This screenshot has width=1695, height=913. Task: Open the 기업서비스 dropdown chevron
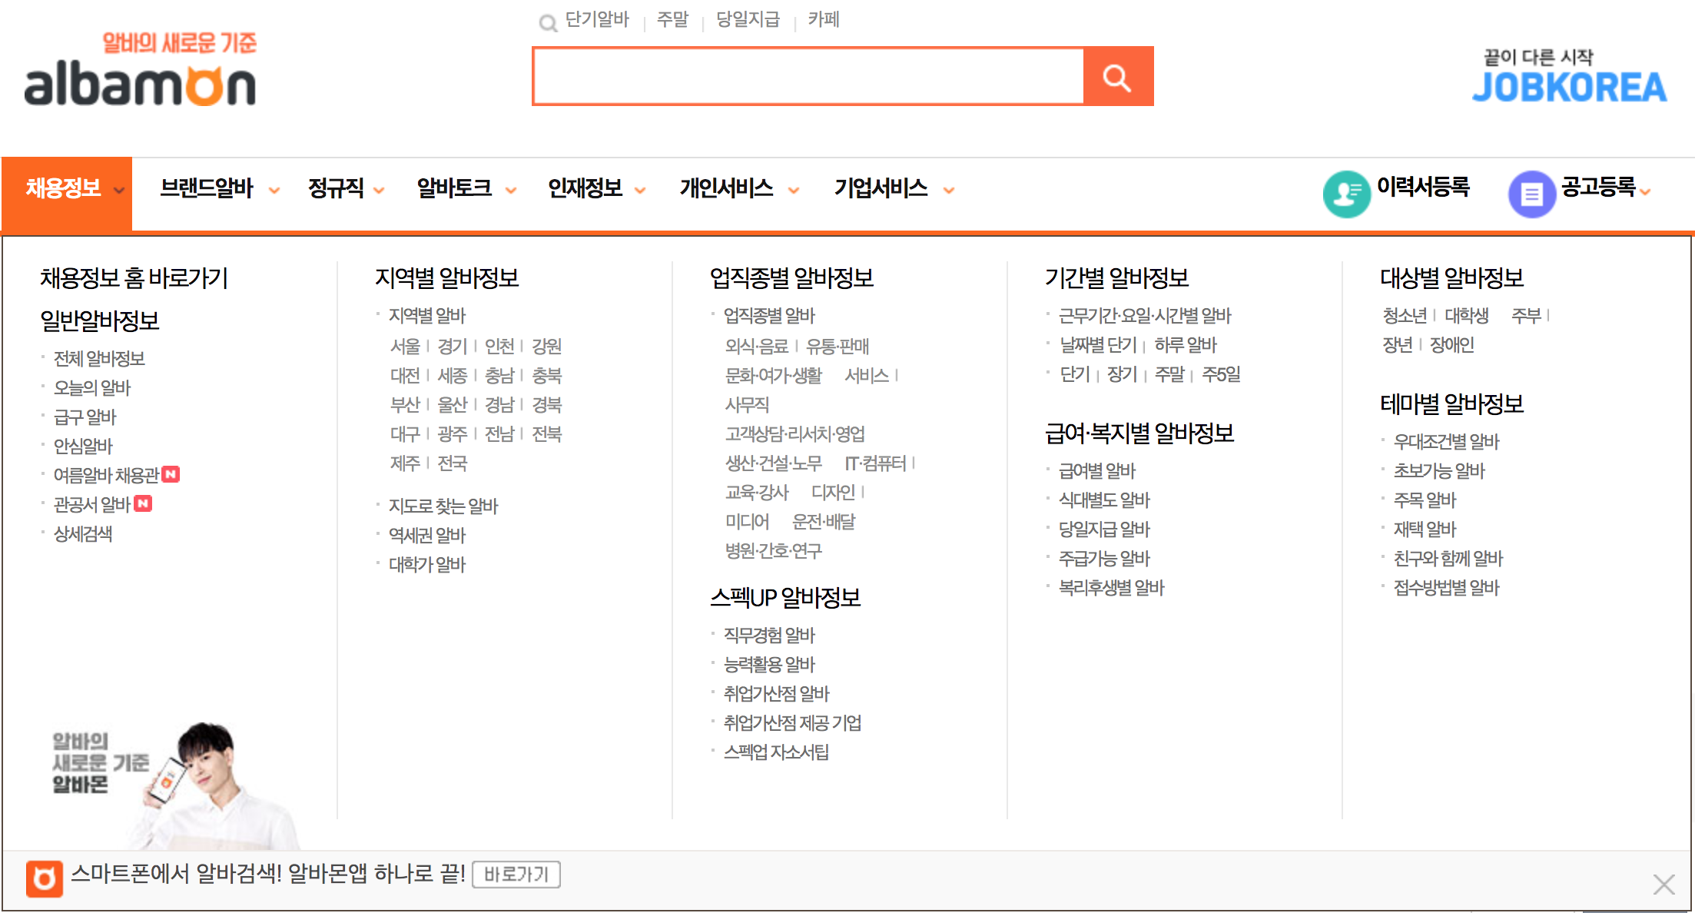click(949, 191)
